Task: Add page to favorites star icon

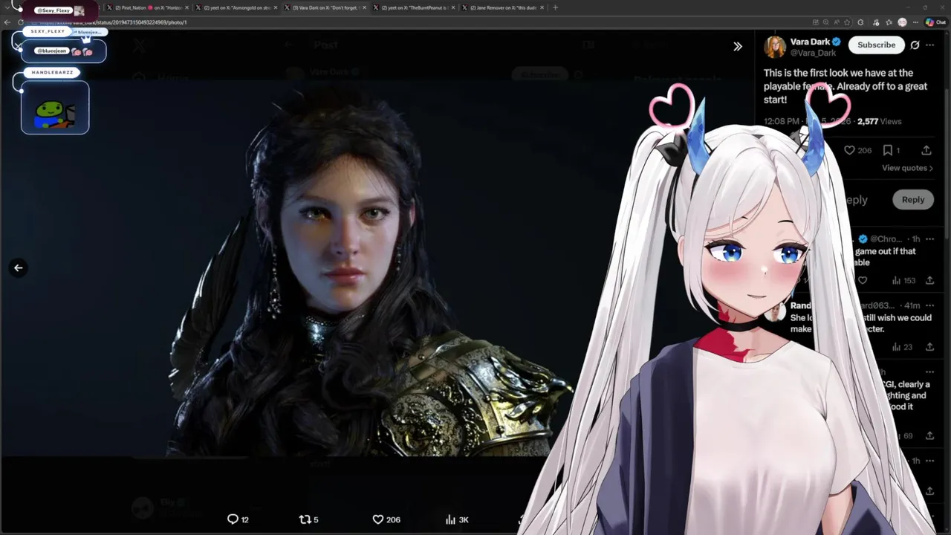Action: click(847, 22)
